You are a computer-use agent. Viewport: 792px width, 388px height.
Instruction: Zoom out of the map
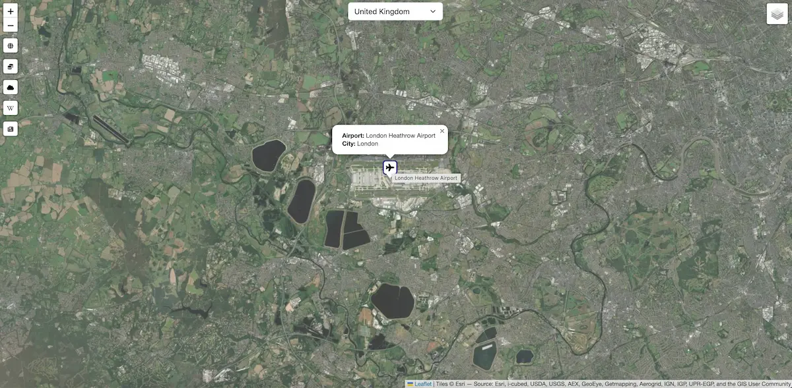[x=11, y=26]
